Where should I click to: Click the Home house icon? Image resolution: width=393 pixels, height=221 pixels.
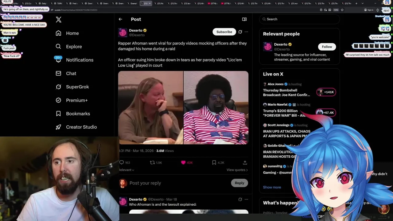[58, 33]
